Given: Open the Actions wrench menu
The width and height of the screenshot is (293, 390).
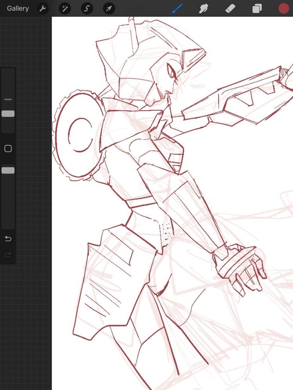Looking at the screenshot, I should 43,9.
